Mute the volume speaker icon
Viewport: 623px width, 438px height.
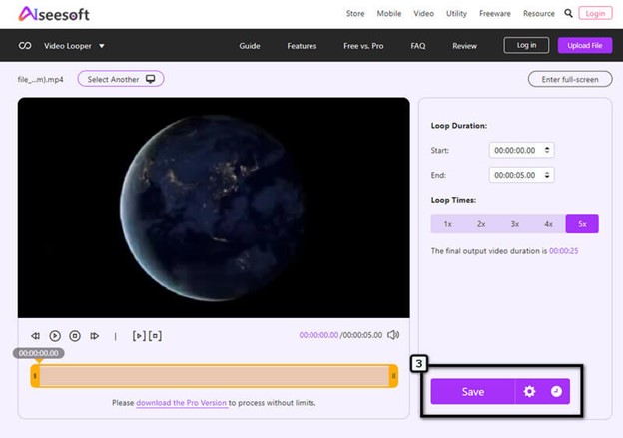393,335
